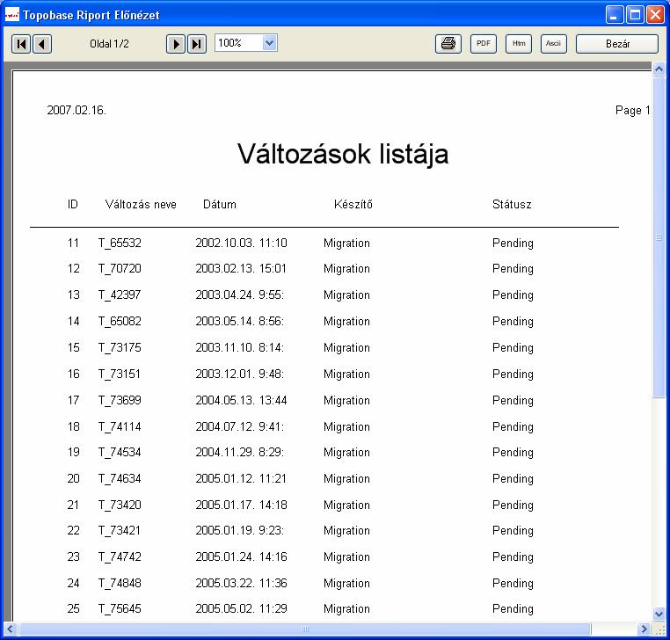Image resolution: width=670 pixels, height=640 pixels.
Task: Select change name T_70720
Action: point(120,268)
